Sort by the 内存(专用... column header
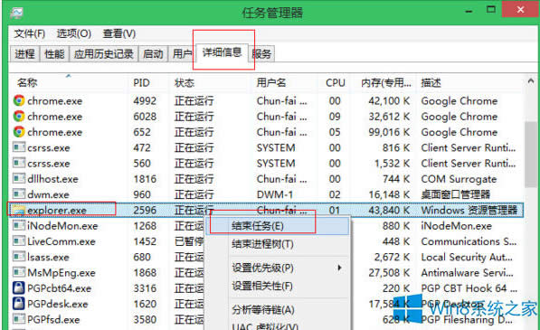 (385, 82)
